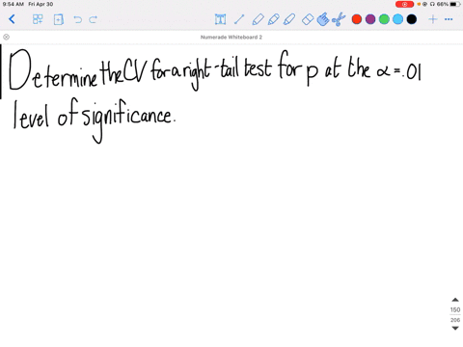Select the first pen tool

coord(258,19)
